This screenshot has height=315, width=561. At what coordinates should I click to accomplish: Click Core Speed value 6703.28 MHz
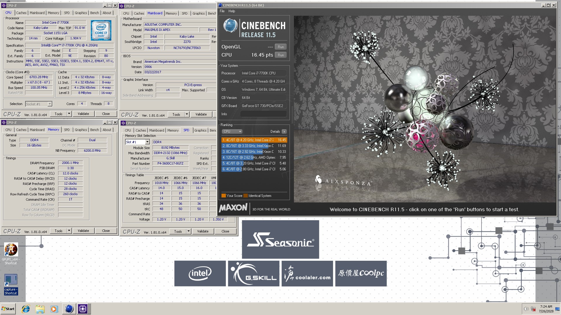[39, 77]
